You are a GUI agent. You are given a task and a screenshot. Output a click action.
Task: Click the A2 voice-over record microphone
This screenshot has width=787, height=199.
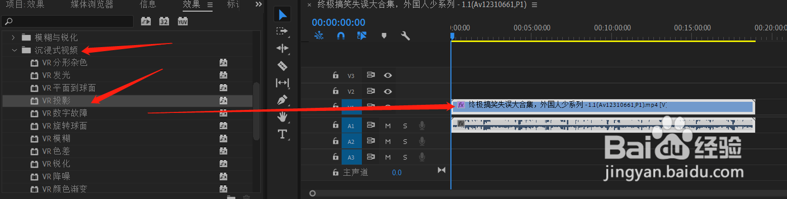422,141
